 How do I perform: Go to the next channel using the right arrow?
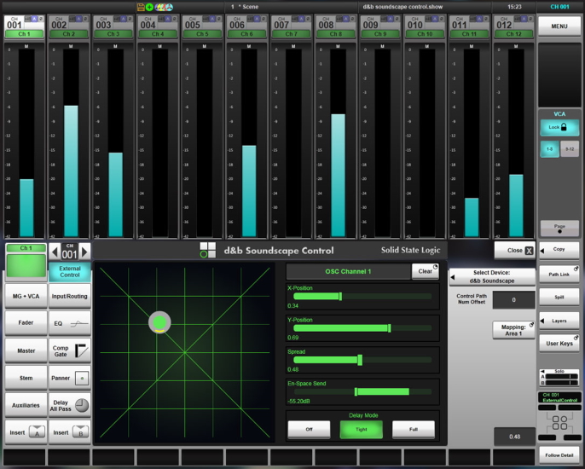click(84, 252)
